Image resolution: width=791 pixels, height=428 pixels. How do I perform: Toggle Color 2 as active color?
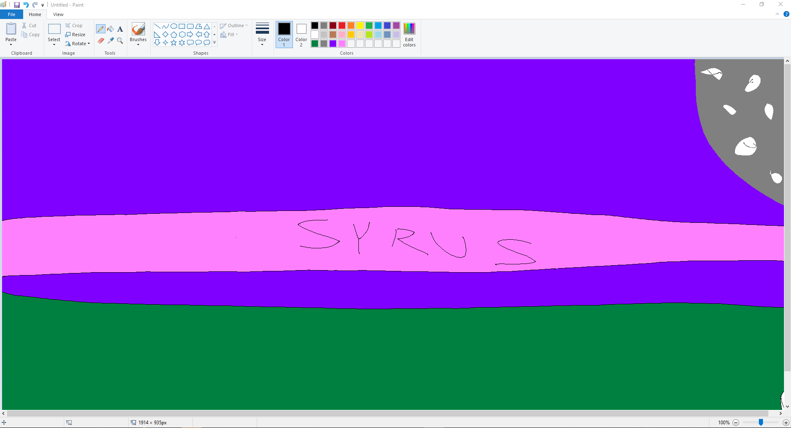point(301,34)
